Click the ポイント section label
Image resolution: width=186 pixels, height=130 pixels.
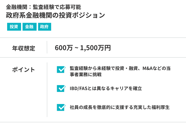click(x=24, y=70)
